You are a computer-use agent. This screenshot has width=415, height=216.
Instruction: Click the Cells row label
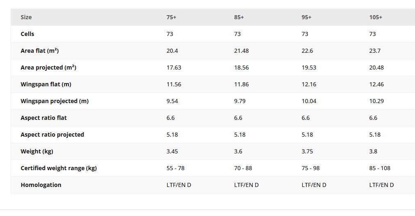[27, 34]
